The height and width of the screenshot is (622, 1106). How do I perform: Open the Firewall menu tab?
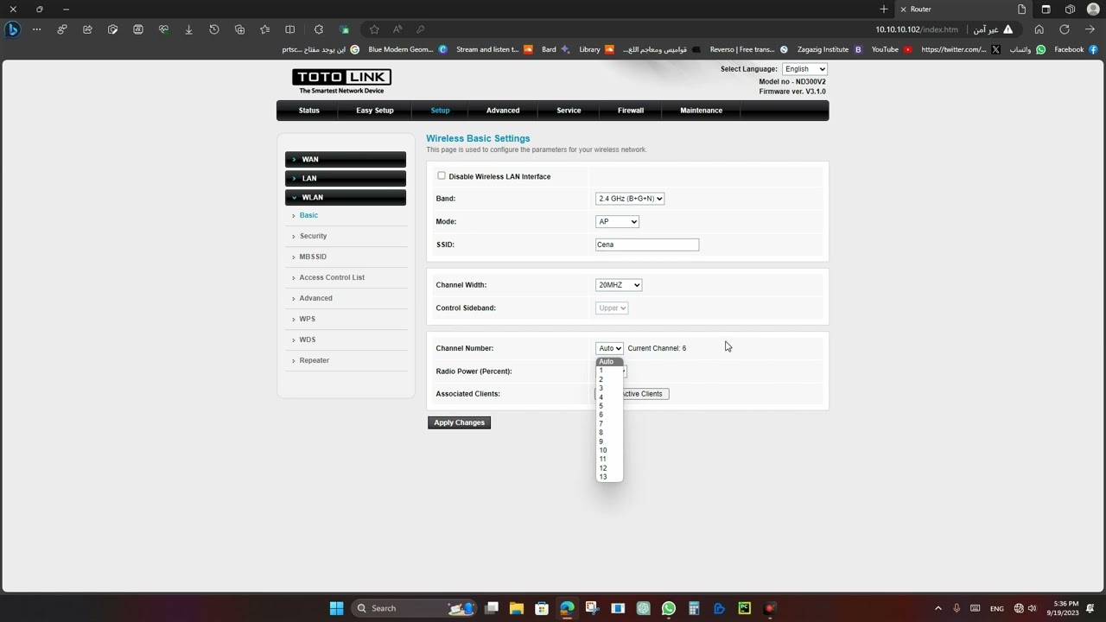tap(631, 111)
